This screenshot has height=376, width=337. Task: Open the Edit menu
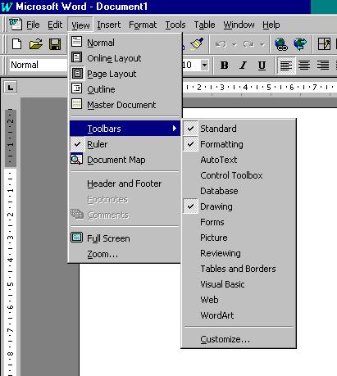(55, 25)
